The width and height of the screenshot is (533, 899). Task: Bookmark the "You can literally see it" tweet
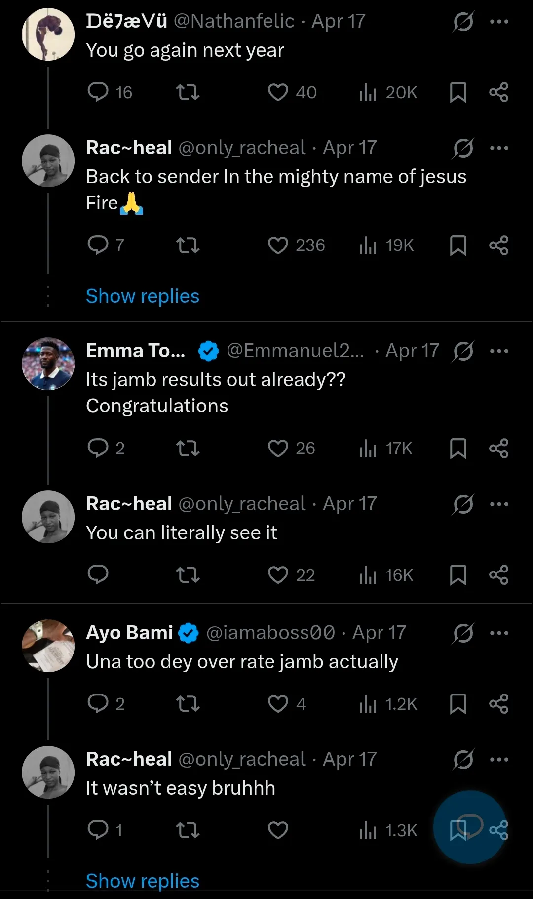point(458,575)
